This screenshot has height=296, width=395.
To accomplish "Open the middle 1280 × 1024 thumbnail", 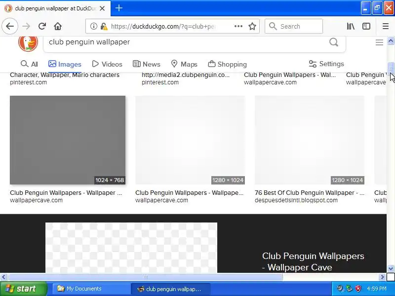I will click(190, 140).
